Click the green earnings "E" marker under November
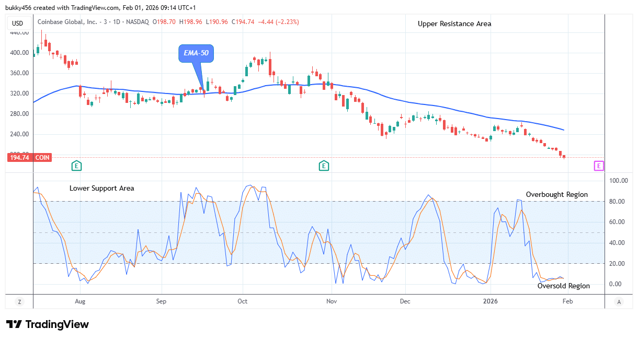 click(324, 166)
